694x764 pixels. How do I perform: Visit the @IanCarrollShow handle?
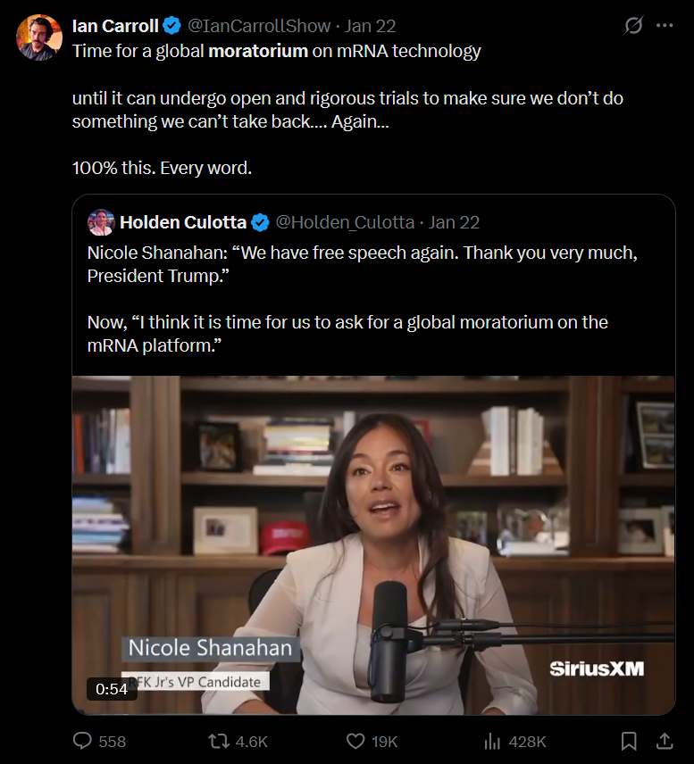point(260,26)
